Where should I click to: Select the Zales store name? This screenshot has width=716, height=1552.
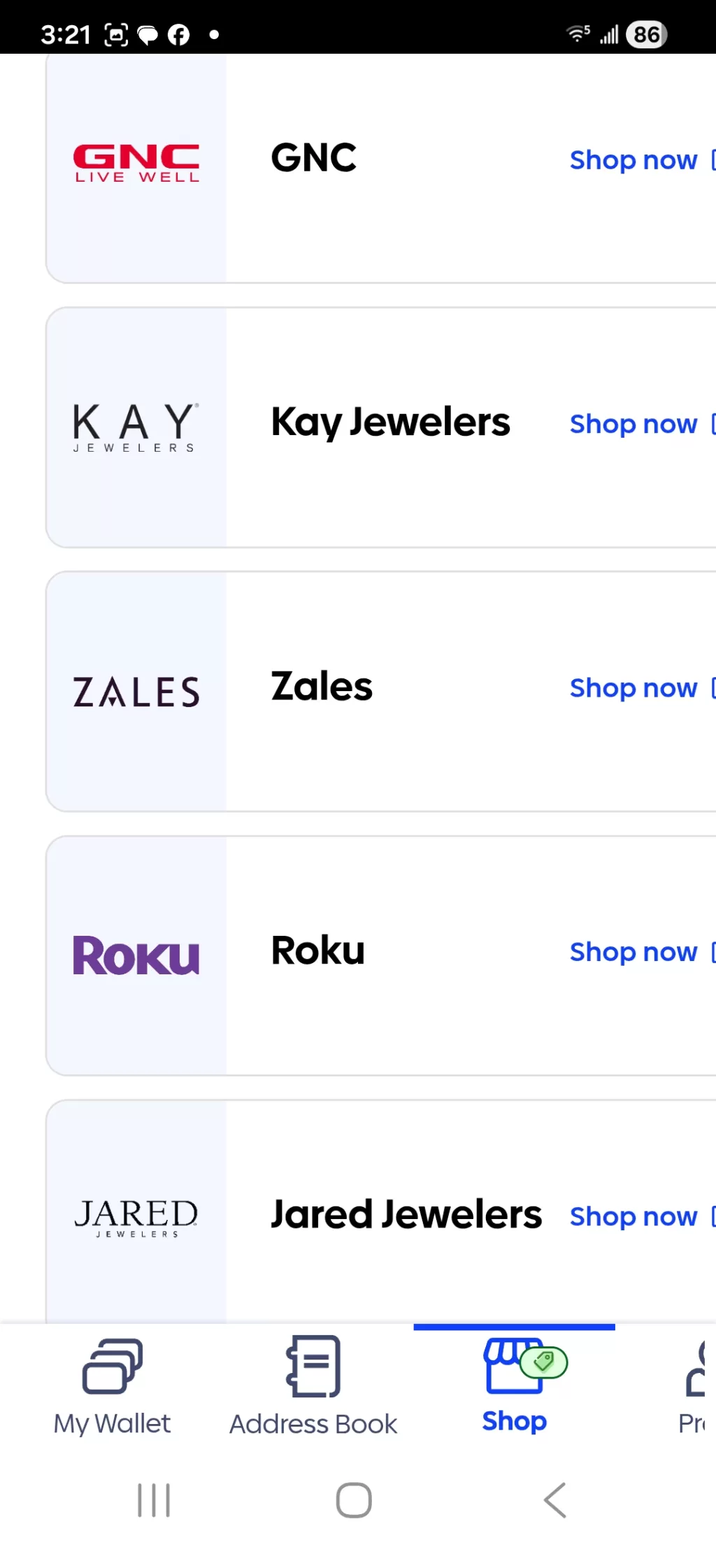coord(322,686)
